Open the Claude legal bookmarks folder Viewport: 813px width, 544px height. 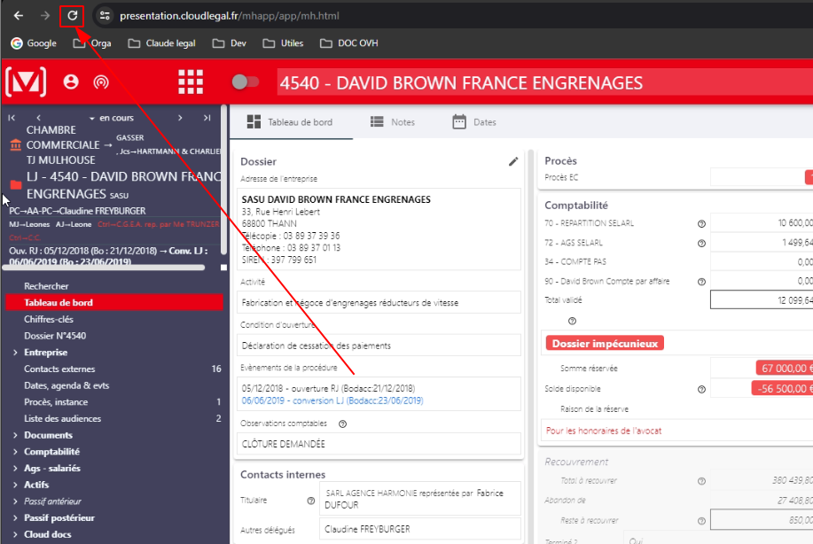161,43
